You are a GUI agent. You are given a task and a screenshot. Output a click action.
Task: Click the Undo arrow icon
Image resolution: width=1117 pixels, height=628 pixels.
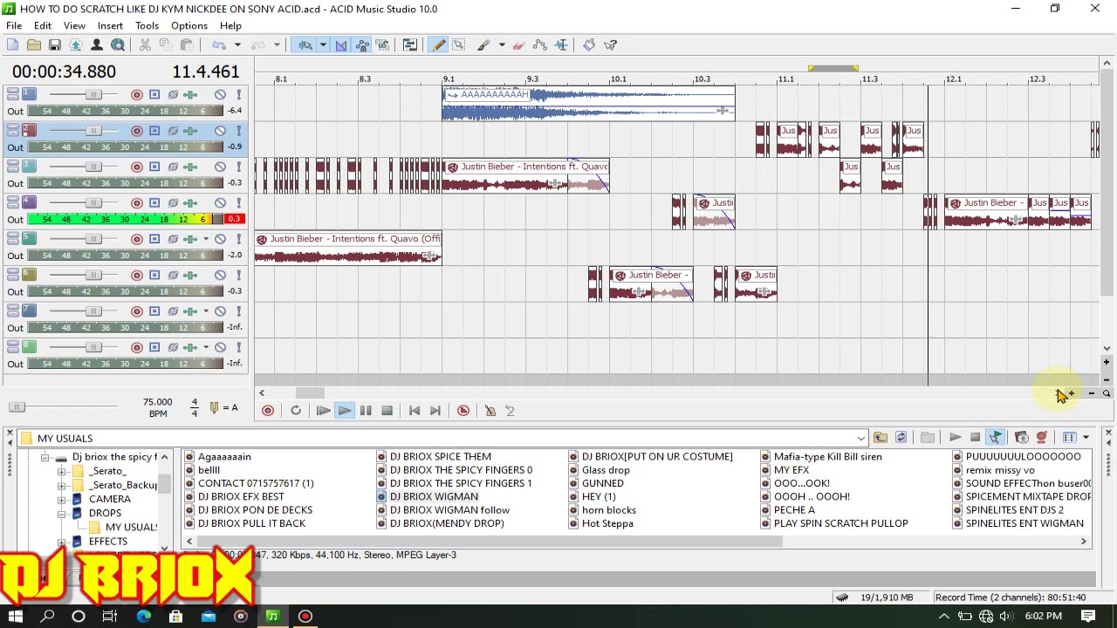[x=219, y=44]
